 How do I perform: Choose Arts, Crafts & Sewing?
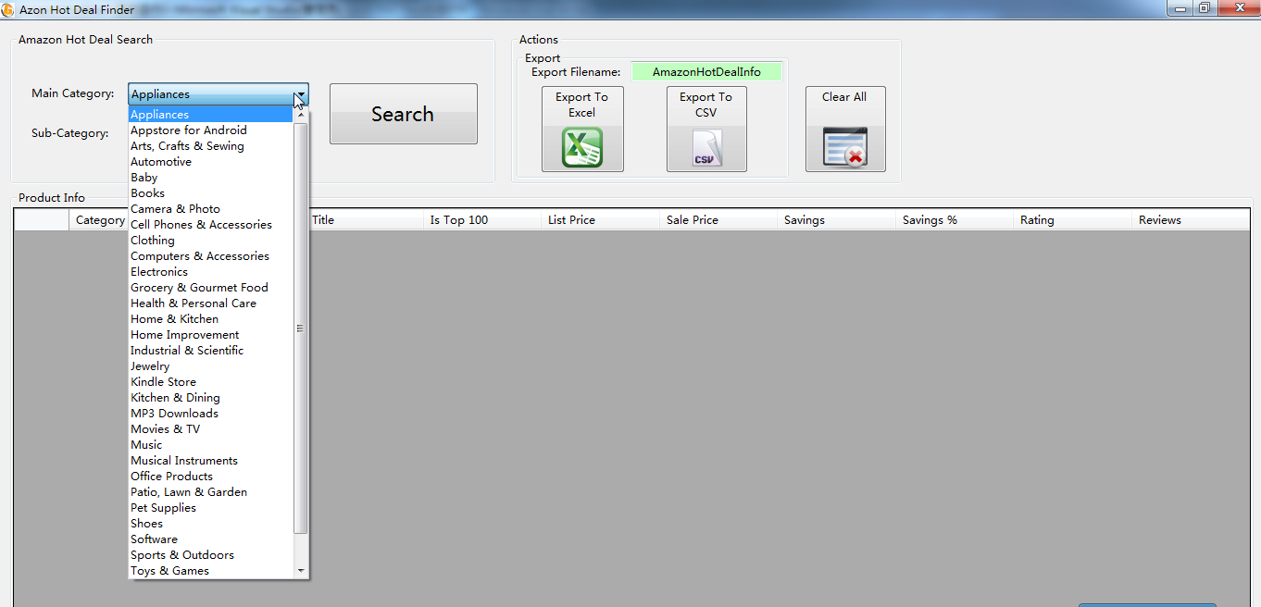(x=210, y=146)
